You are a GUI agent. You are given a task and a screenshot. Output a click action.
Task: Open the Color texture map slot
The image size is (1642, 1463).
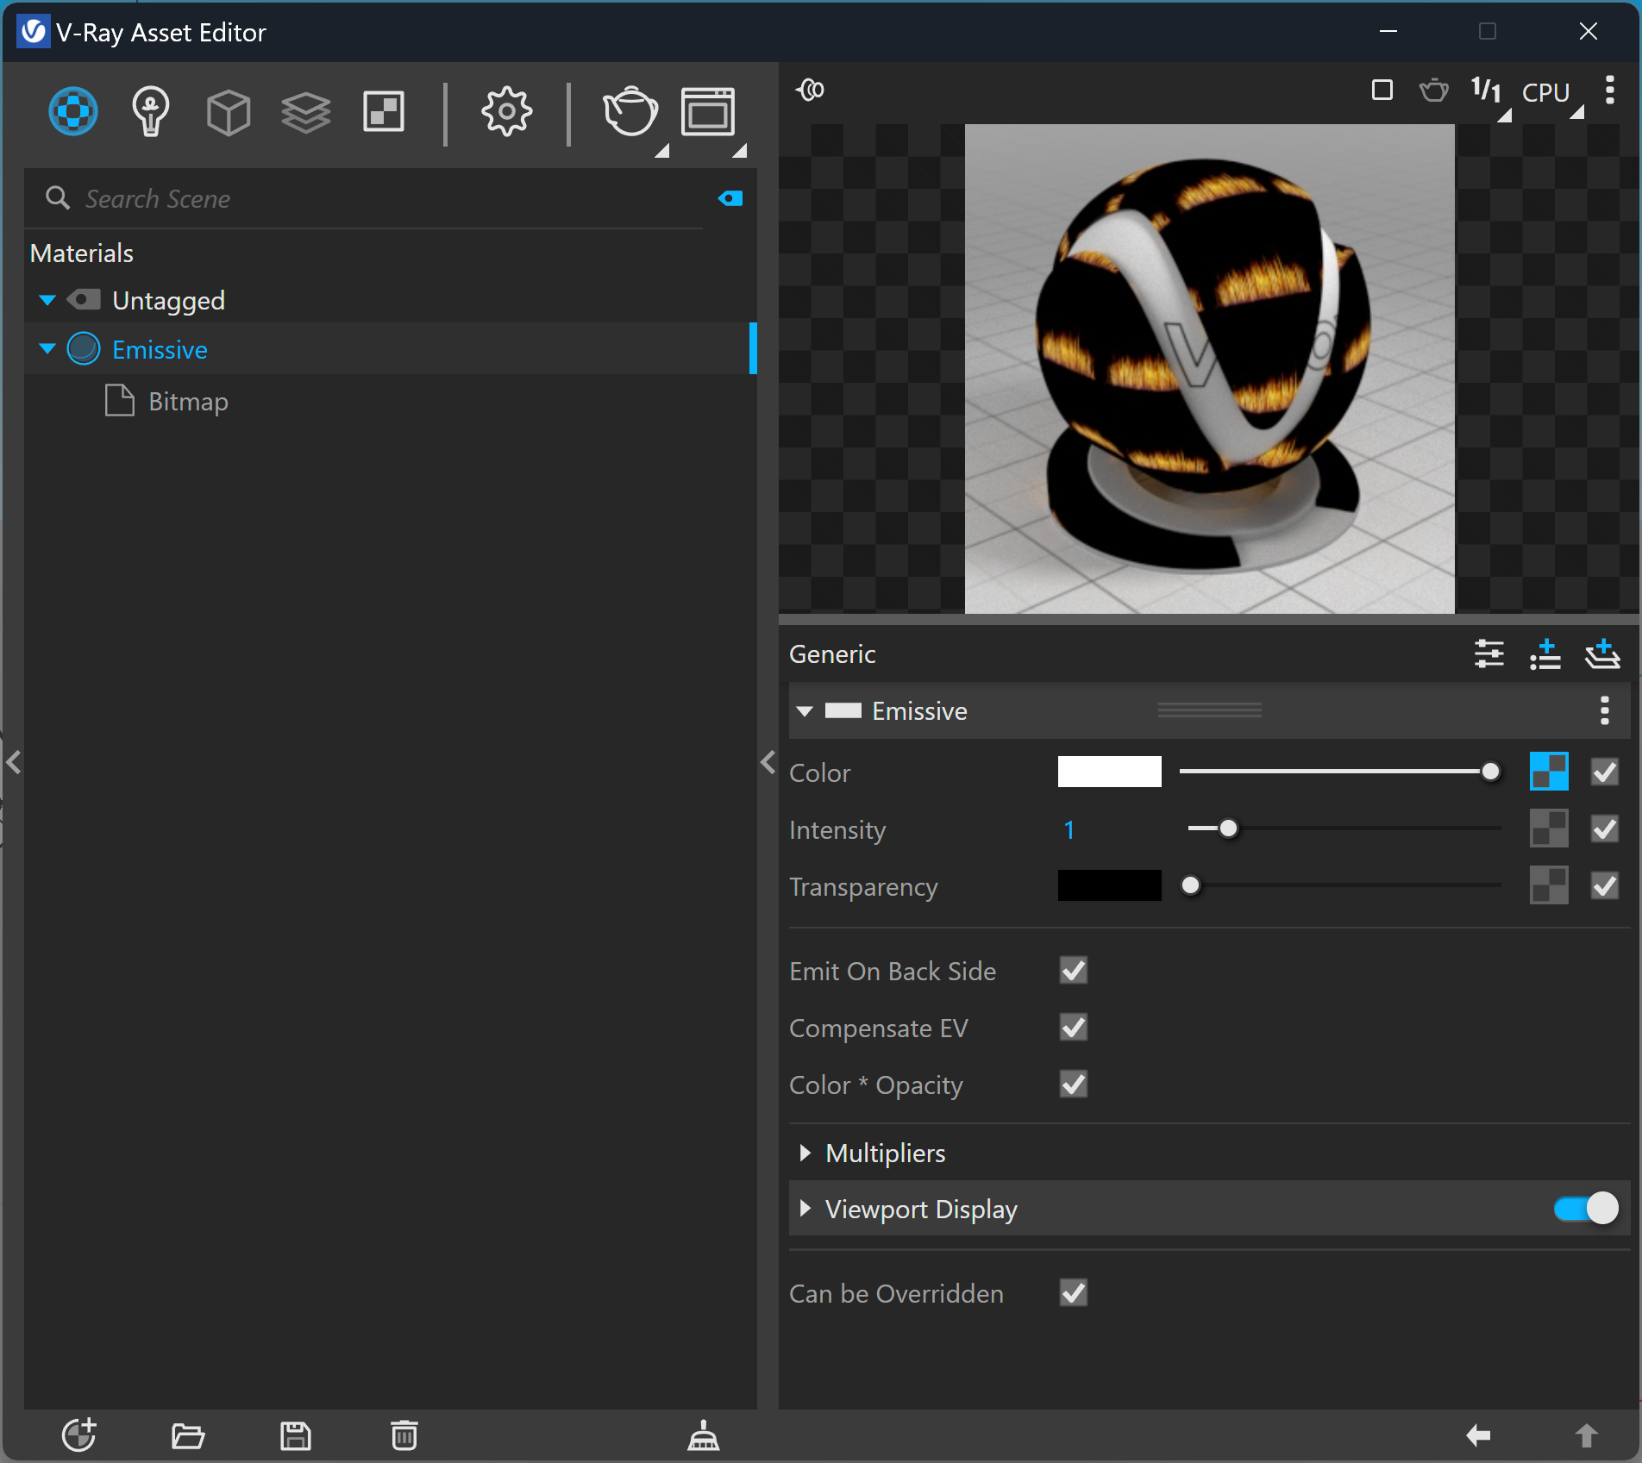1549,772
